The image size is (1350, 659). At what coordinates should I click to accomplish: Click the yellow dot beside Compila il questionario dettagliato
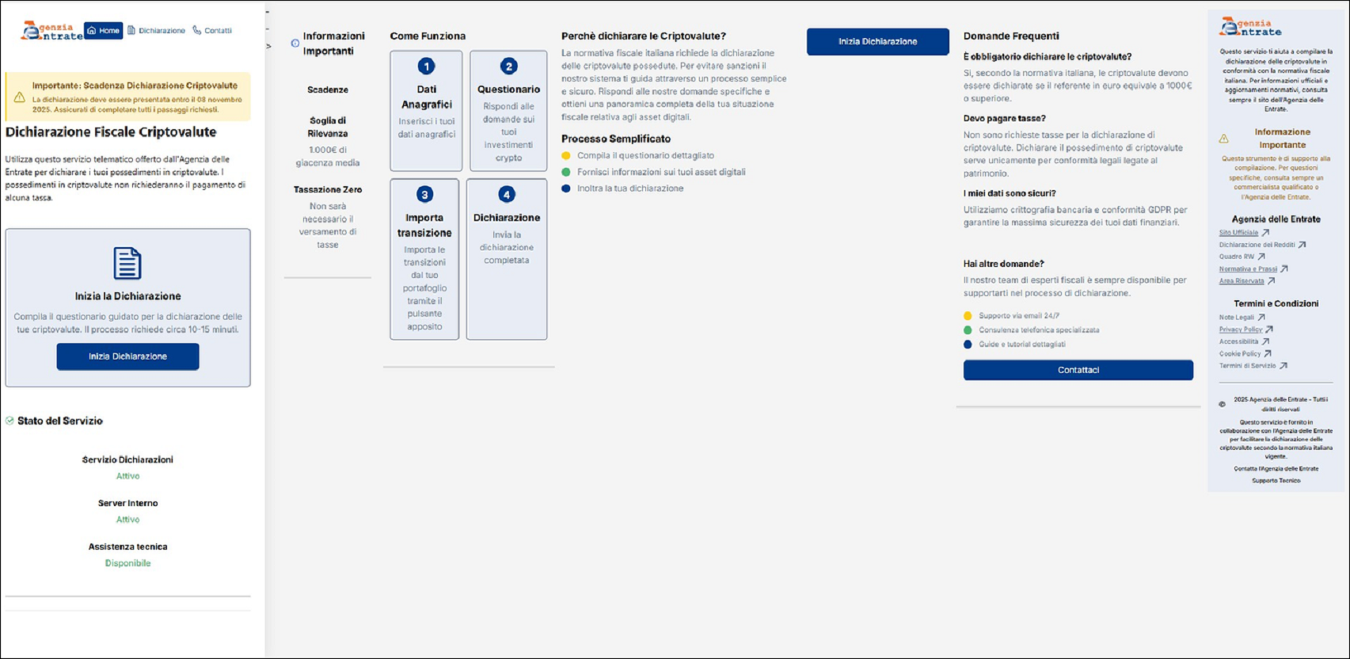click(566, 156)
